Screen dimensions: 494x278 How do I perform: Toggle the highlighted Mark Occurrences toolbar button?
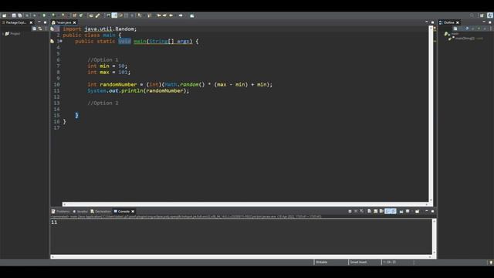[114, 15]
